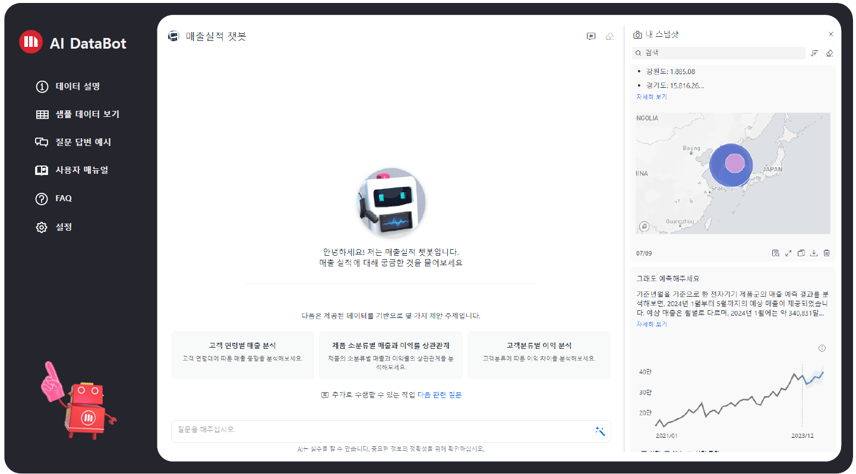
Task: Open the 설정 settings menu
Action: [x=64, y=227]
